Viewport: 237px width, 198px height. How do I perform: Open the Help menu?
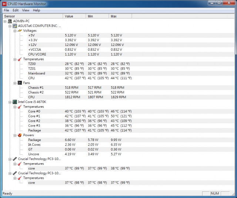click(x=37, y=10)
